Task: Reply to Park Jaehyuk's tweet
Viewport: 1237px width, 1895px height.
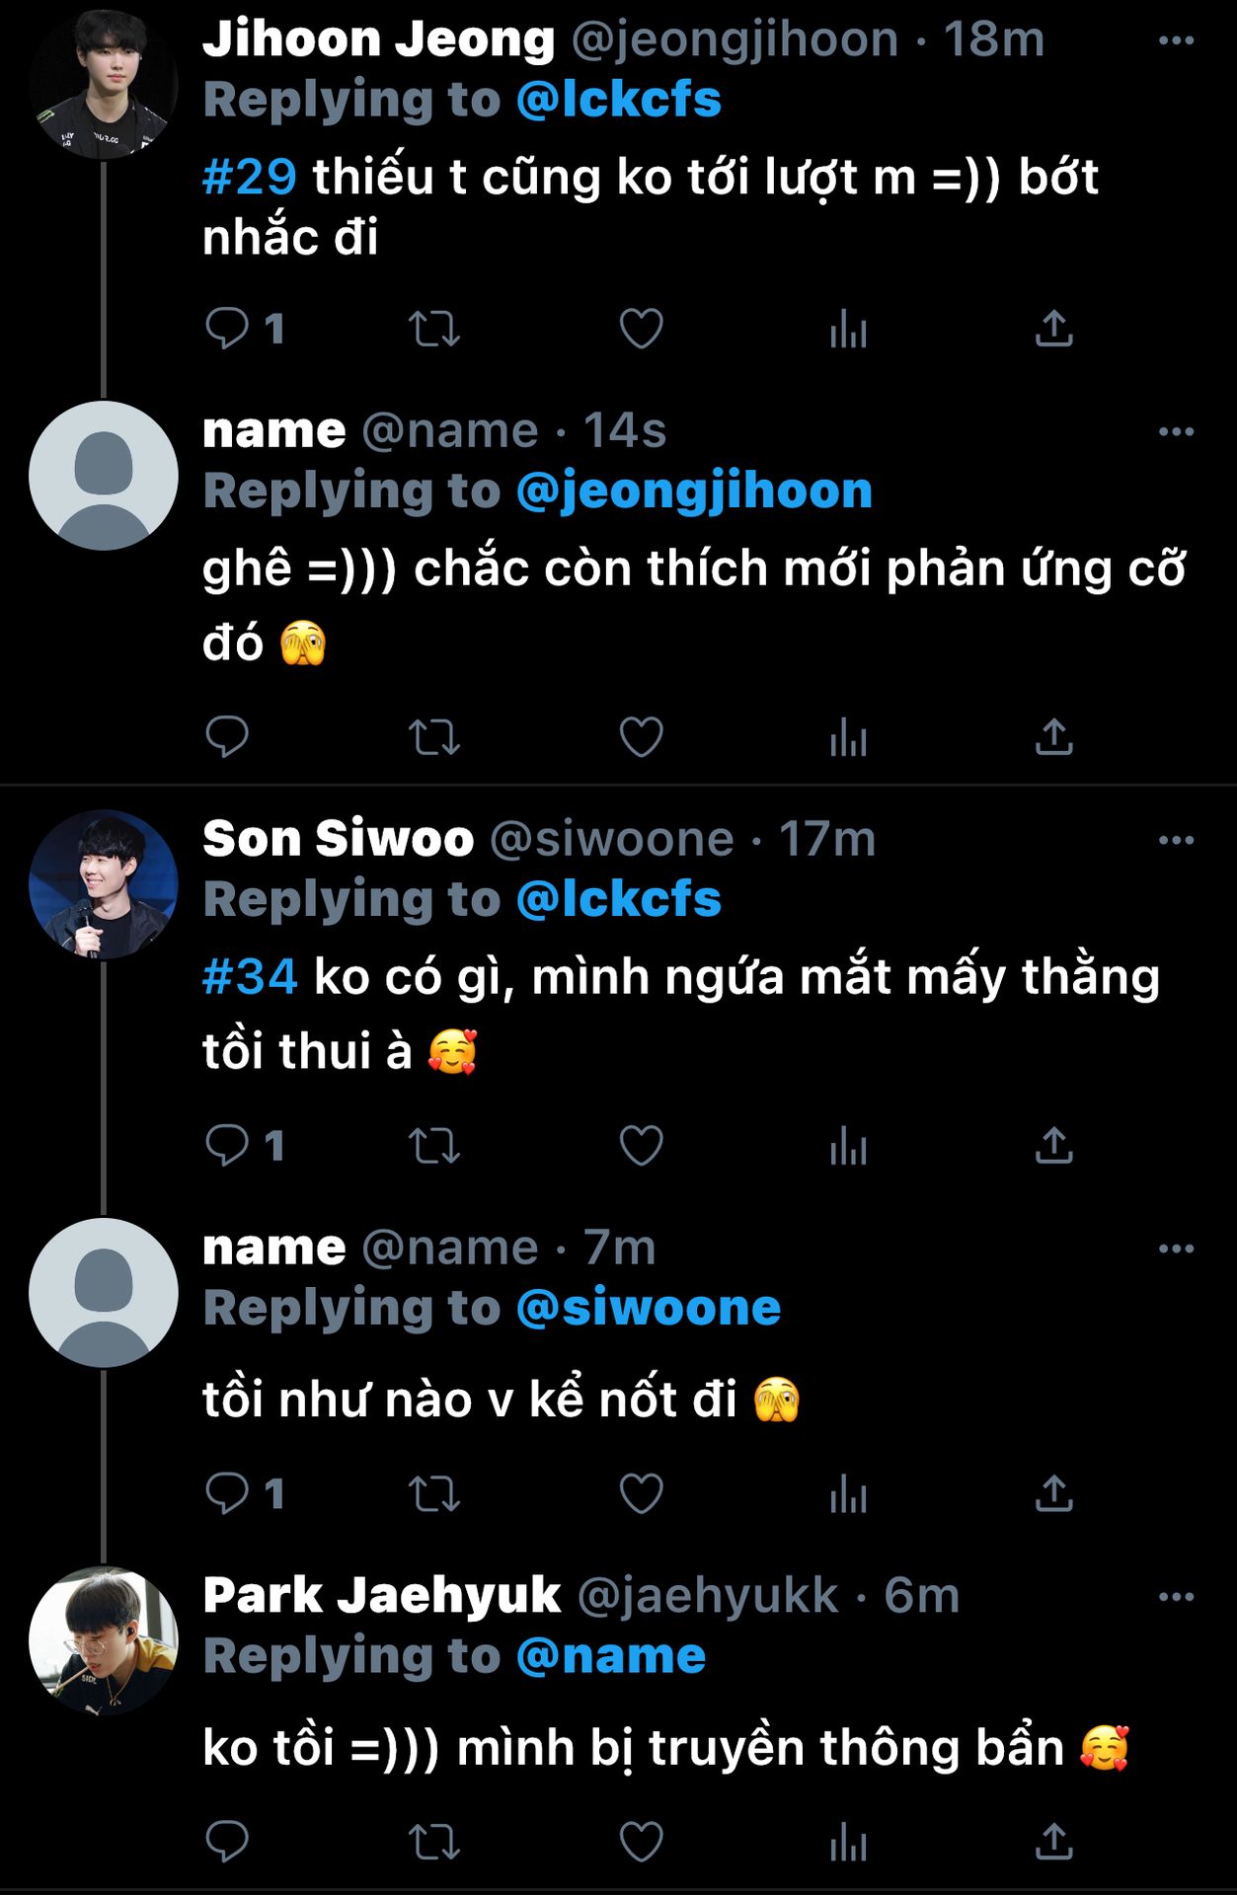Action: click(x=227, y=1843)
